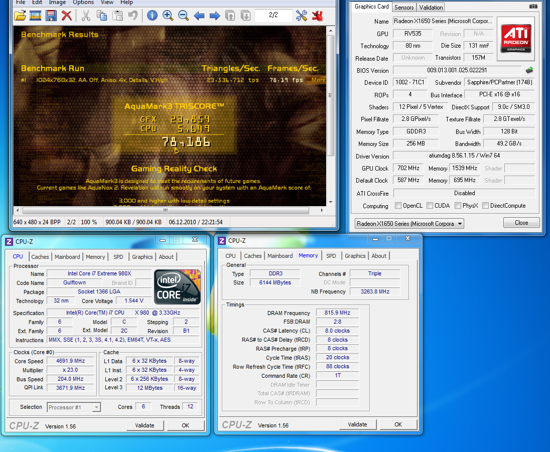Enable the PhysX checkbox
Screen dimensions: 550x452
tap(458, 206)
